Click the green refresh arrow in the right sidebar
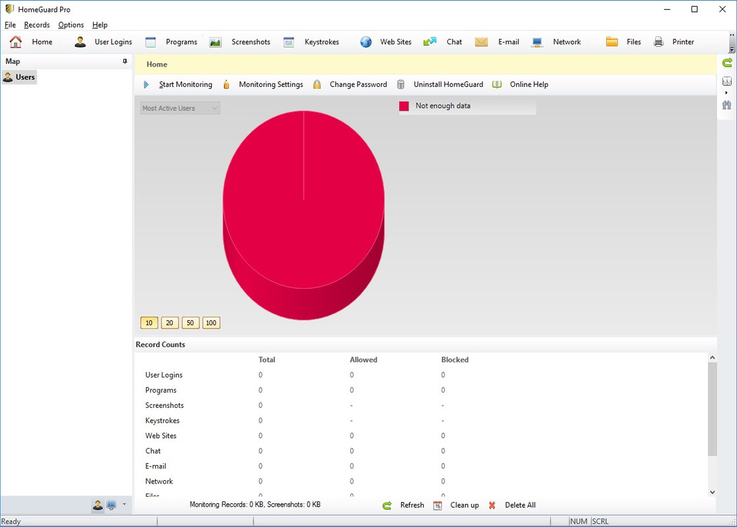 click(x=727, y=63)
